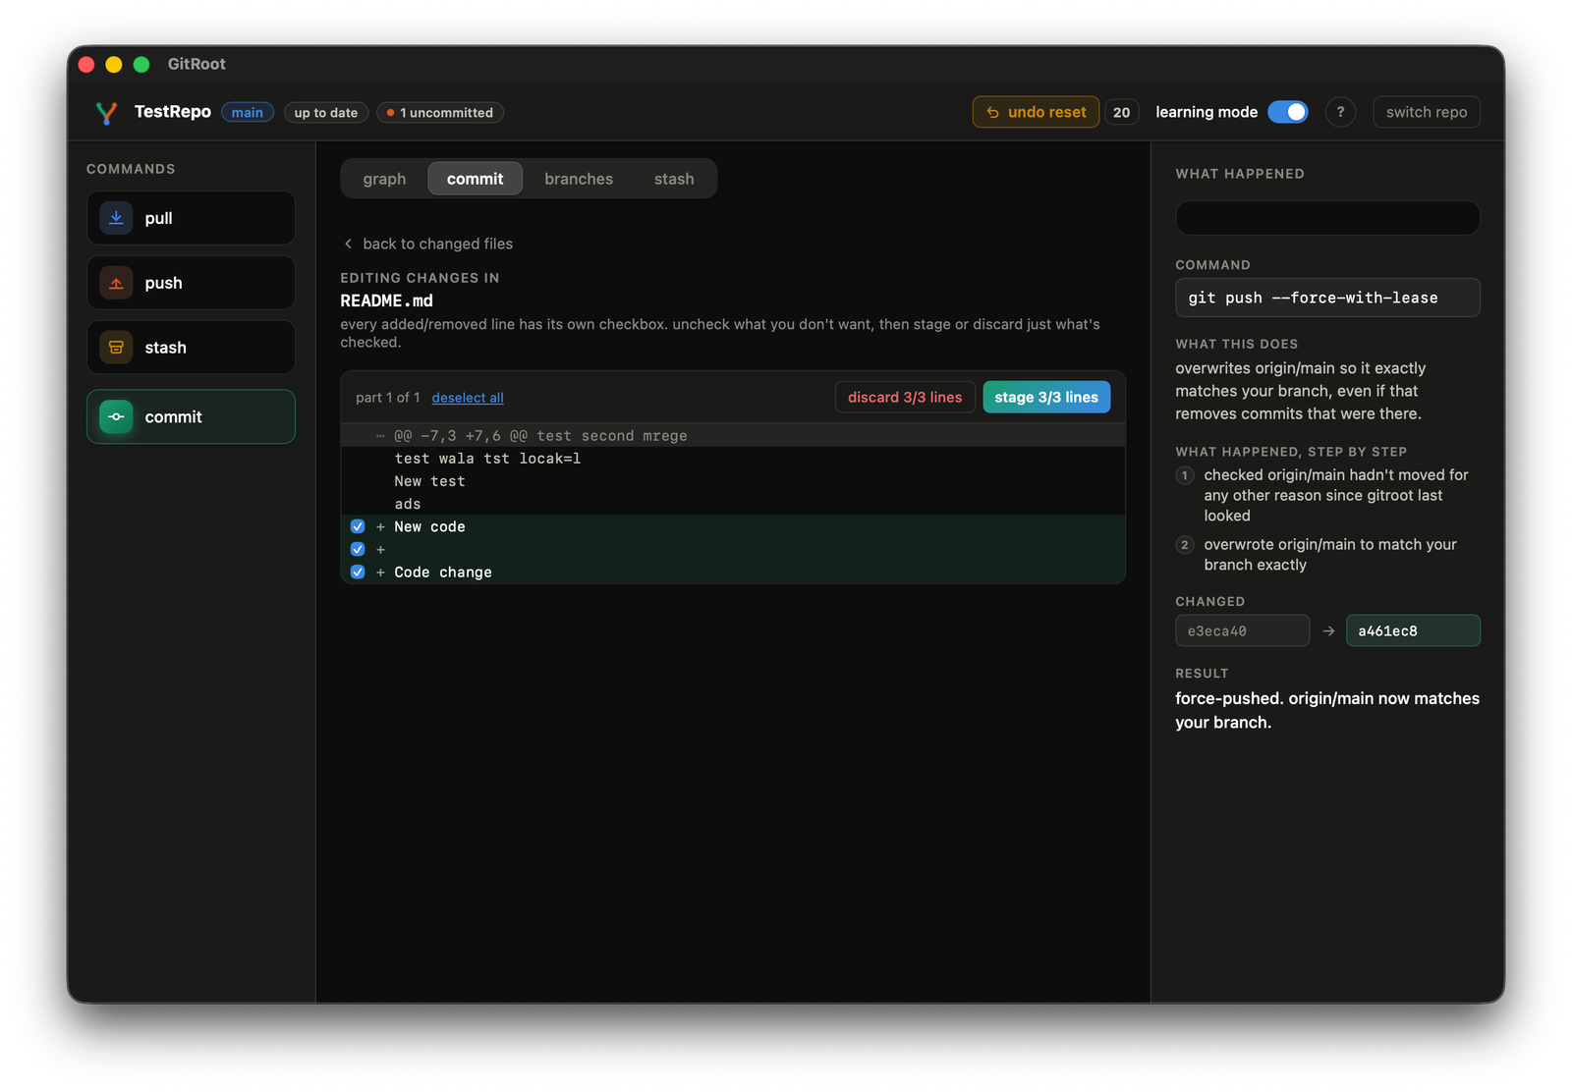The height and width of the screenshot is (1092, 1572).
Task: Run the pull command
Action: tap(191, 218)
